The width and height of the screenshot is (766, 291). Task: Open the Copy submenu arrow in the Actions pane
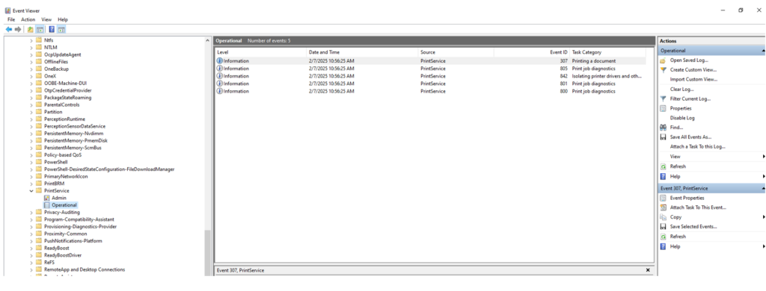click(763, 217)
